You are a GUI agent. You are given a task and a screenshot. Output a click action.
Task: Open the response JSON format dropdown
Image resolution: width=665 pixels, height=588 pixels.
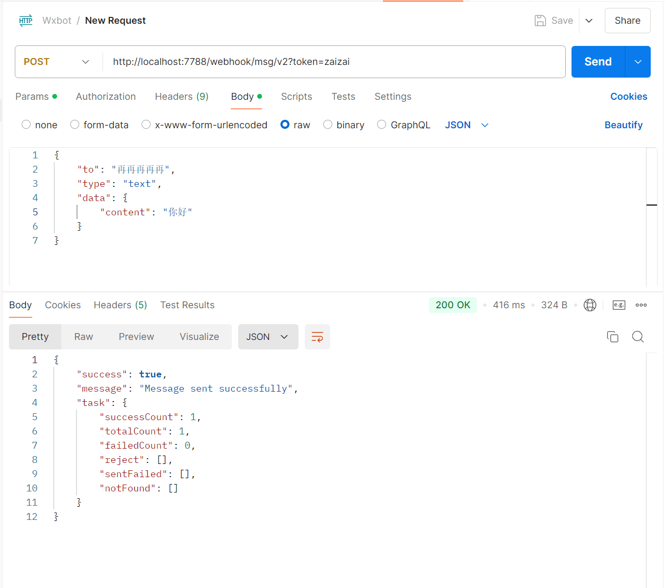coord(268,337)
